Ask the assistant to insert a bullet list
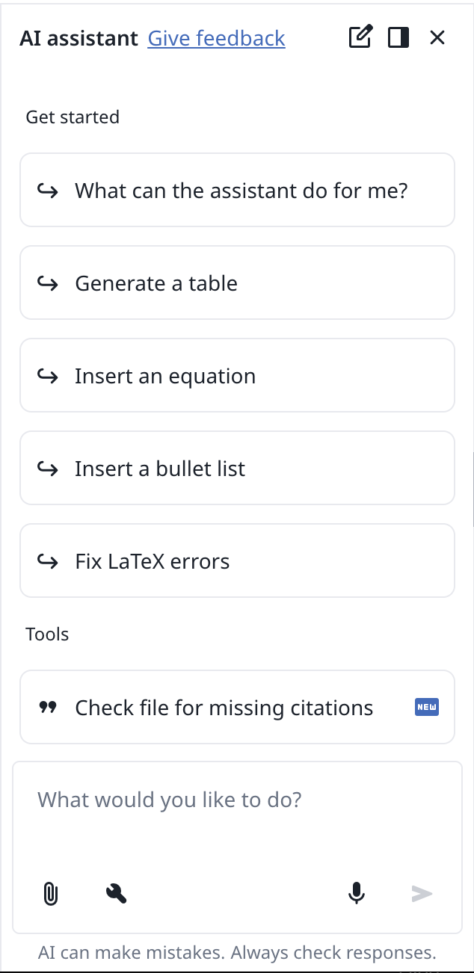The width and height of the screenshot is (474, 973). (237, 468)
